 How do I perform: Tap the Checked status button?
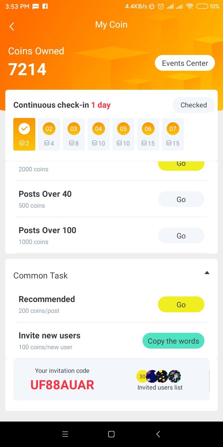[194, 105]
